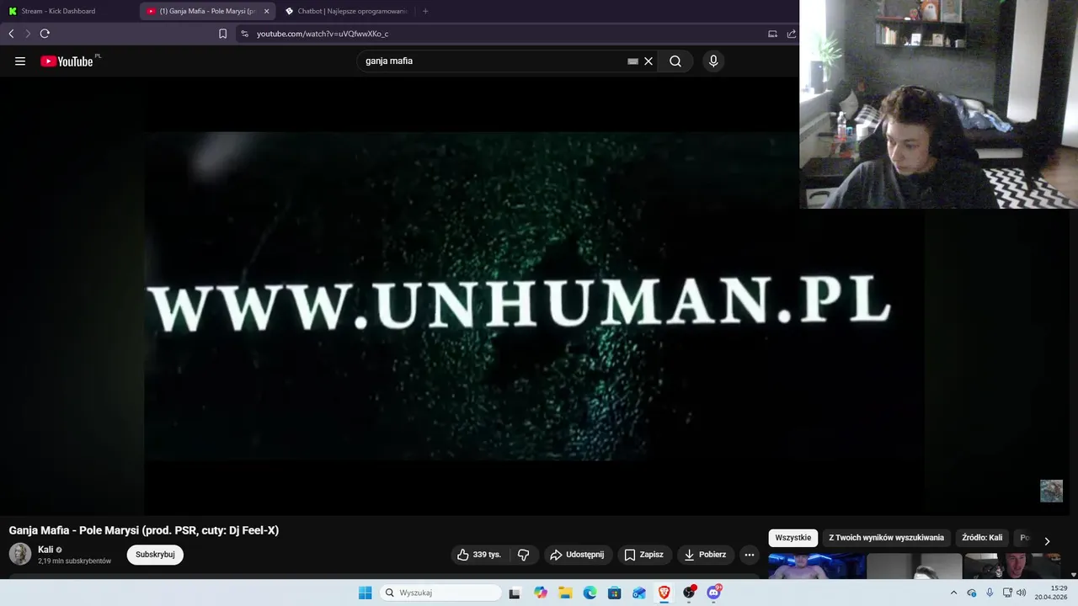Open the Windows Start menu
Image resolution: width=1078 pixels, height=606 pixels.
coord(365,593)
